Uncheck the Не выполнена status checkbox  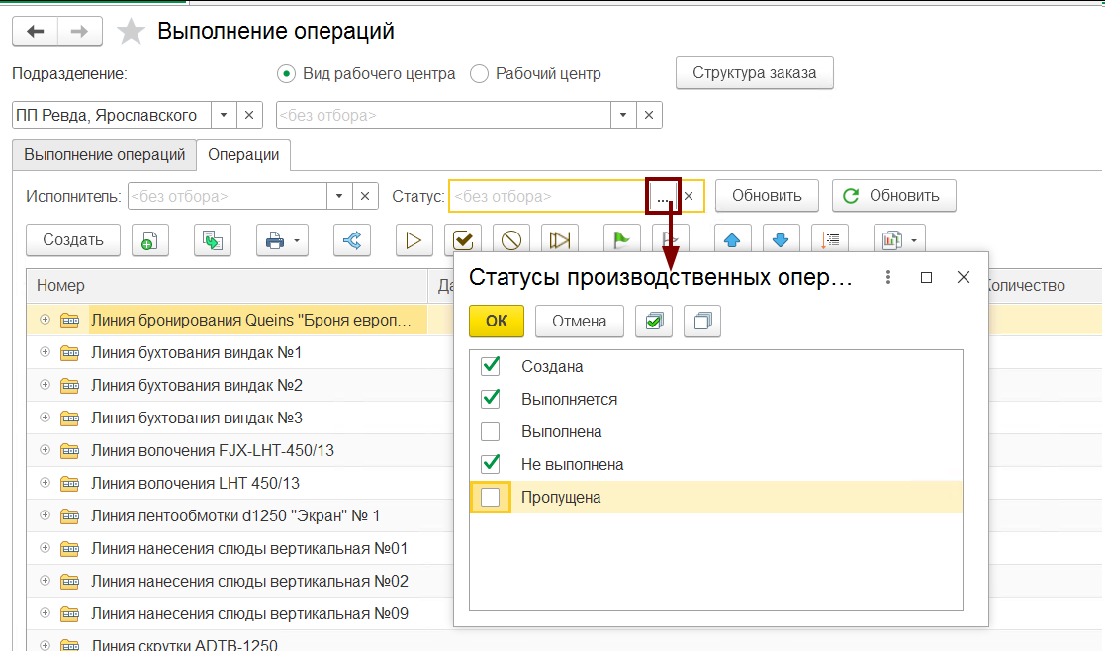pyautogui.click(x=490, y=464)
